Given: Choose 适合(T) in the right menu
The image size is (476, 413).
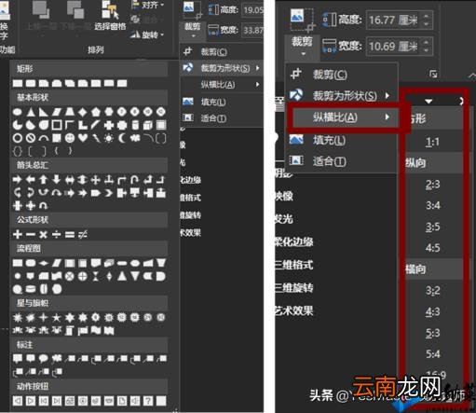Looking at the screenshot, I should pyautogui.click(x=341, y=161).
